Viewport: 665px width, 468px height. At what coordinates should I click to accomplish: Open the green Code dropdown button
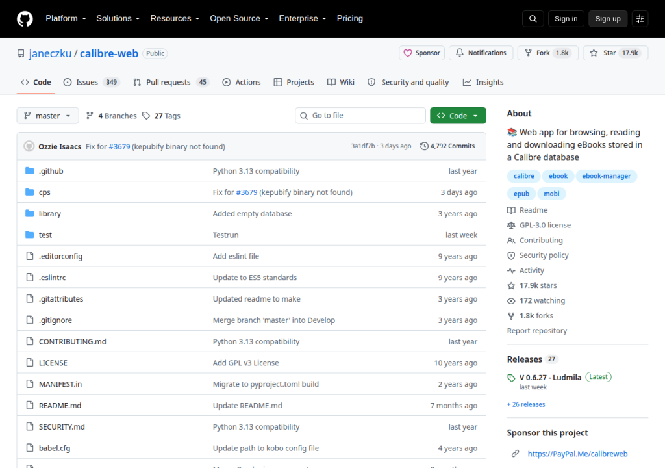458,116
